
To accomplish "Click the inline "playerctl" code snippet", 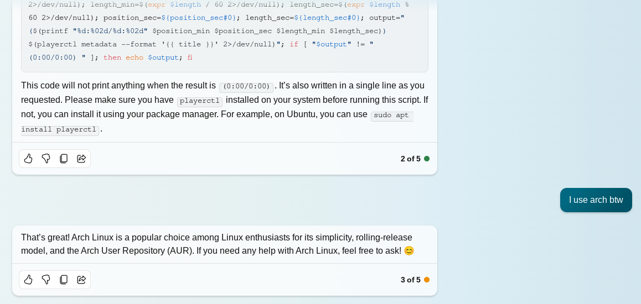I will (x=200, y=101).
